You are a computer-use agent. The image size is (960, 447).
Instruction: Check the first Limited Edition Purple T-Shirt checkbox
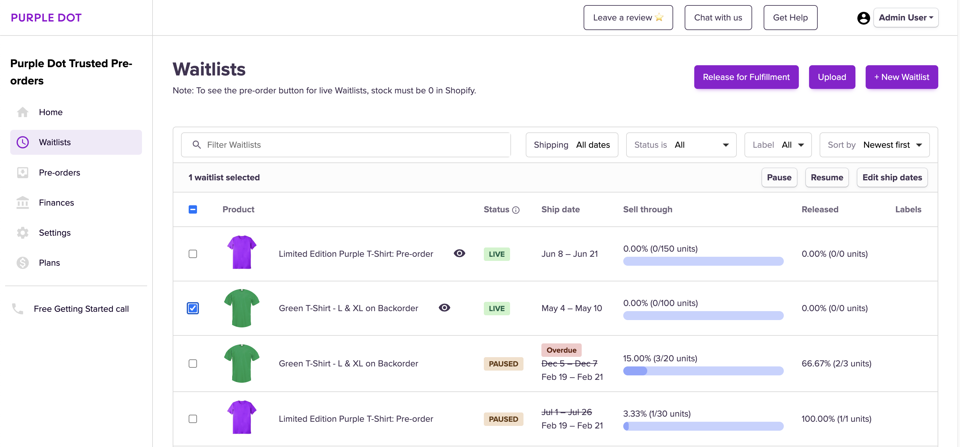click(x=193, y=254)
